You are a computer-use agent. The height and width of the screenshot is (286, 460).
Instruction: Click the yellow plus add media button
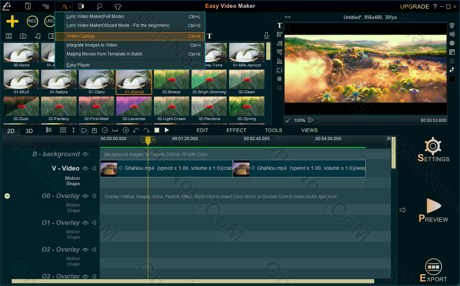point(12,21)
